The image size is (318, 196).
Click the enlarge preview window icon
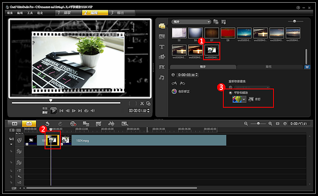148,104
